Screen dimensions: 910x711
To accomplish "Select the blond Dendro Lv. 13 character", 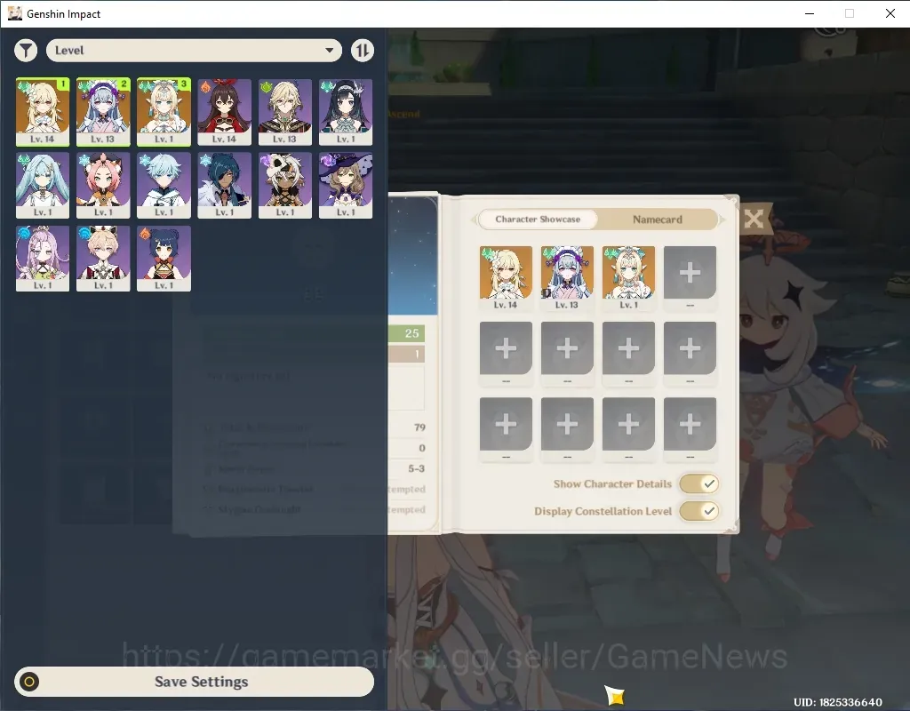I will 285,112.
